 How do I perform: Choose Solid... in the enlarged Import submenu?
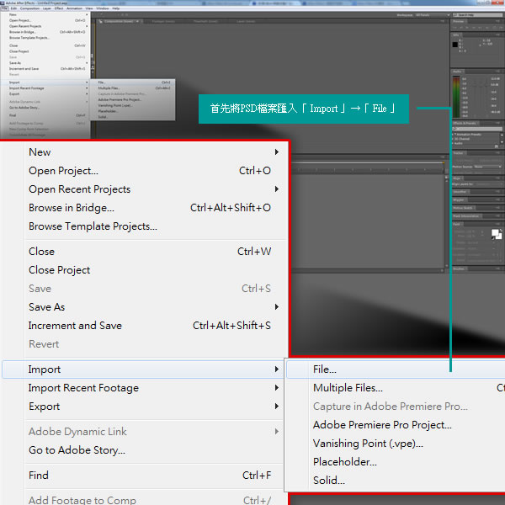pyautogui.click(x=396, y=481)
